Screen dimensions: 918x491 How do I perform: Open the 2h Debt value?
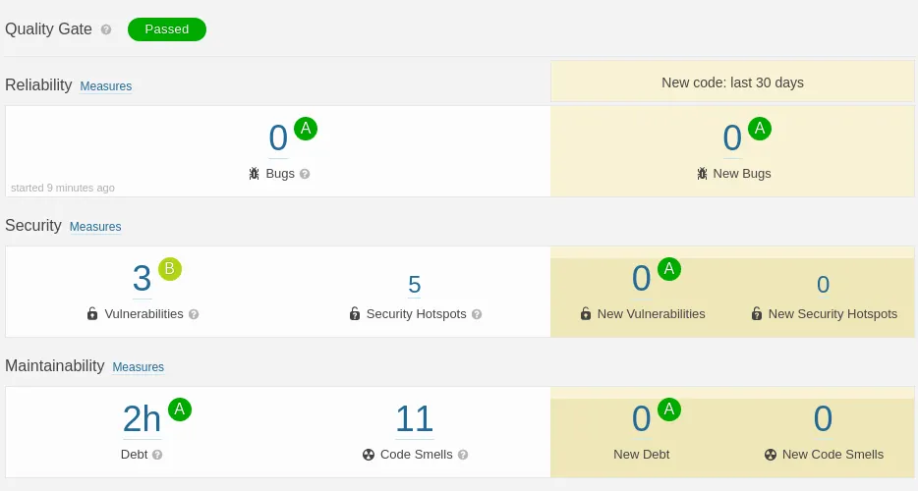(x=142, y=419)
